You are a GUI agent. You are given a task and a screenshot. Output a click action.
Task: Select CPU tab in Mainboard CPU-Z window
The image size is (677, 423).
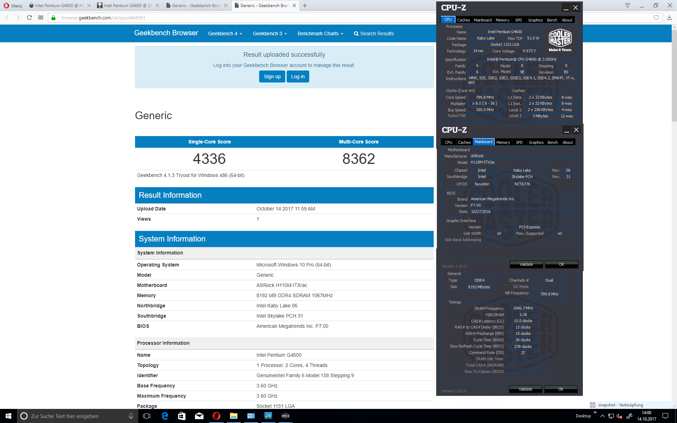449,142
